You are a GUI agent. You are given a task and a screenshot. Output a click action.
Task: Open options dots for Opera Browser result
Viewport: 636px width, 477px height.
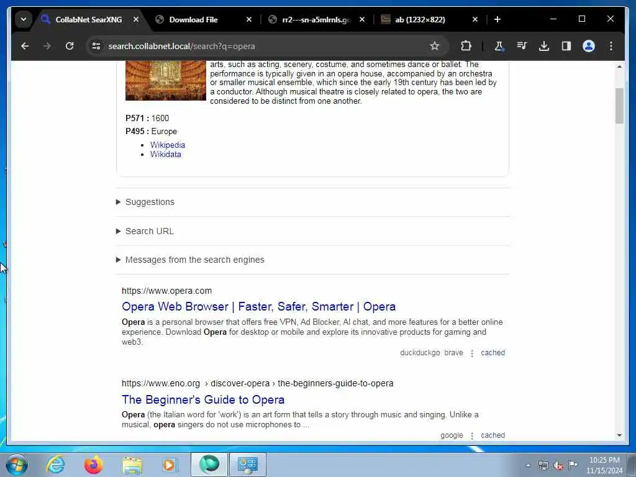[x=472, y=353]
